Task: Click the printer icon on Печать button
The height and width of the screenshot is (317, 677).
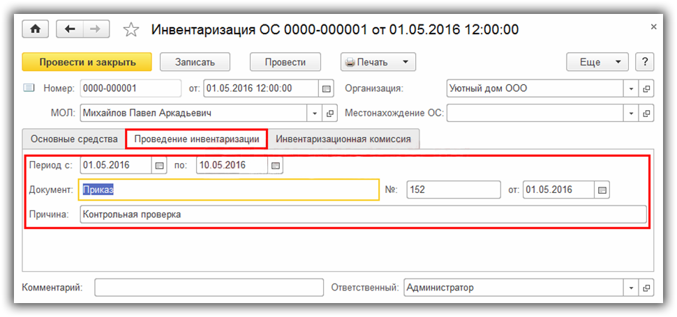Action: tap(350, 62)
